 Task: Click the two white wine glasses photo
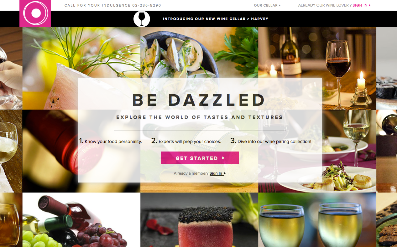click(x=317, y=220)
